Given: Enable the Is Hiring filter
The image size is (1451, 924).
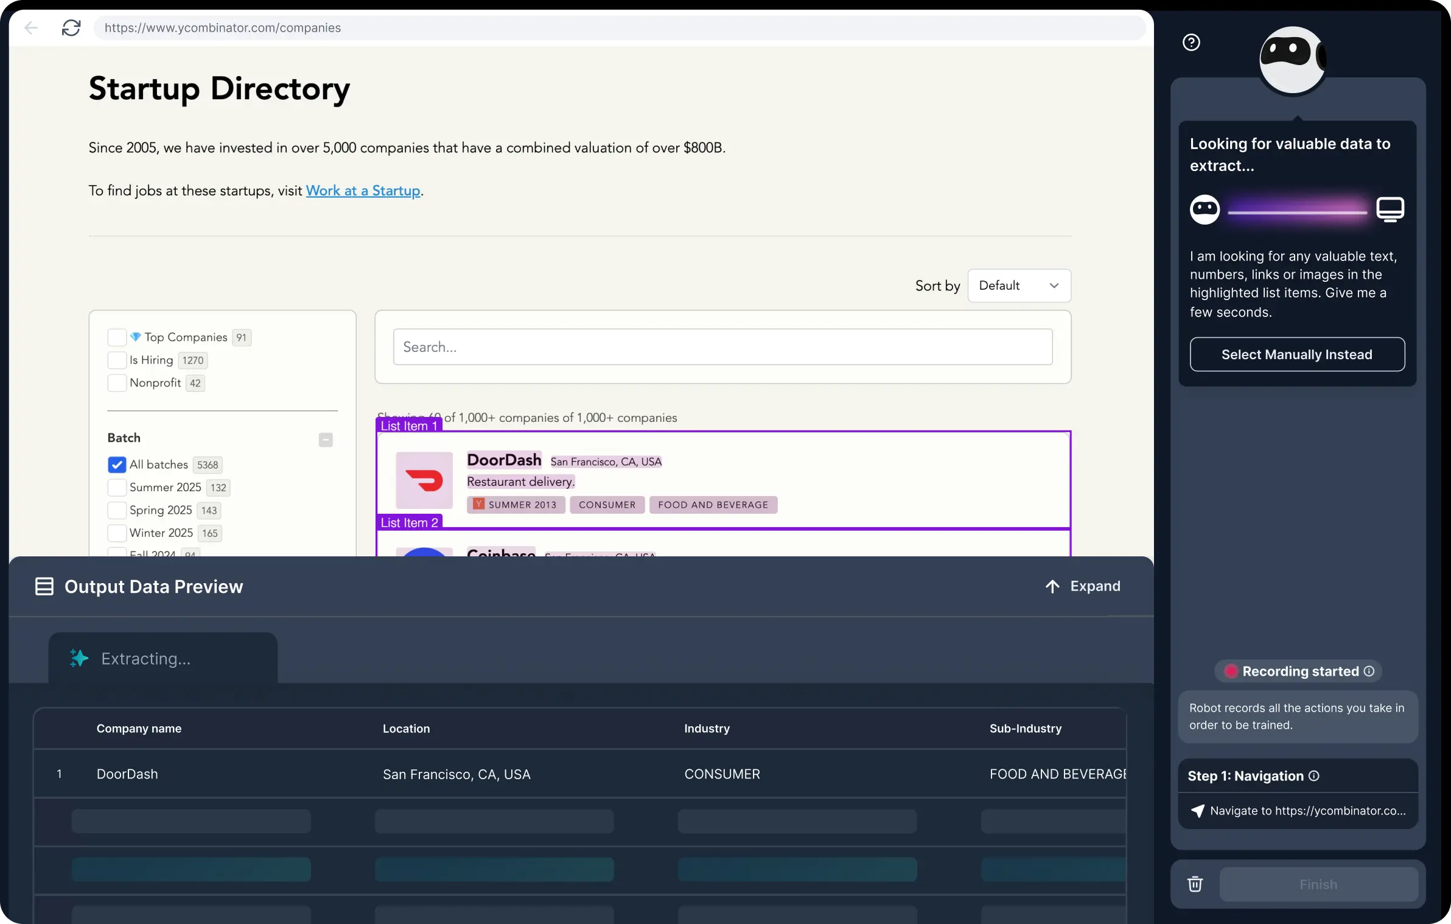Looking at the screenshot, I should 116,360.
